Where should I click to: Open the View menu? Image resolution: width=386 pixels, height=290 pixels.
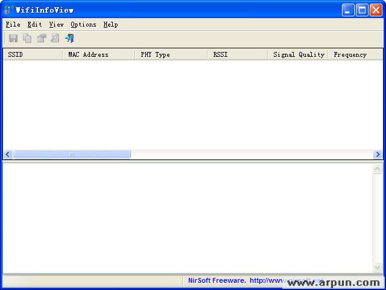pos(56,24)
